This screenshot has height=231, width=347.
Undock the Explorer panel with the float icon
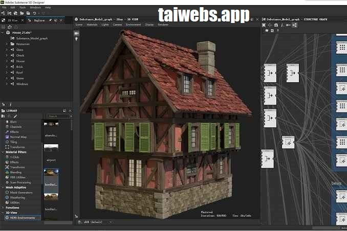point(56,20)
